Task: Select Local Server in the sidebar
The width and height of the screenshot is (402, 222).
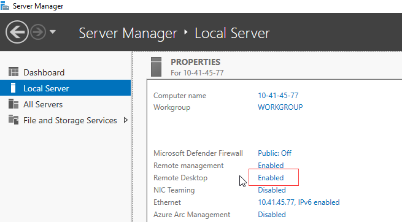Action: point(66,88)
